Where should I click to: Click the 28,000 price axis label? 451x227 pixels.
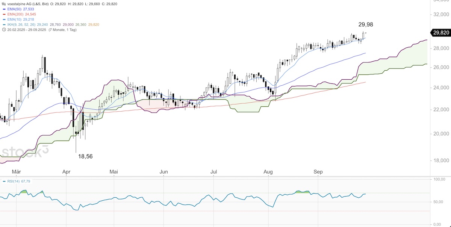[442, 48]
